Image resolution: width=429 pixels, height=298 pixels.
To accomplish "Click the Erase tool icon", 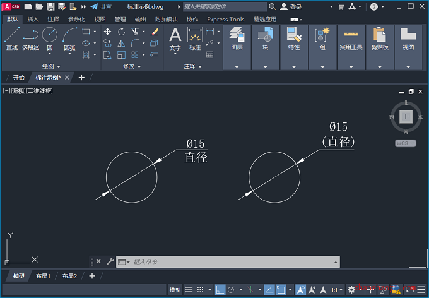I will pos(155,32).
